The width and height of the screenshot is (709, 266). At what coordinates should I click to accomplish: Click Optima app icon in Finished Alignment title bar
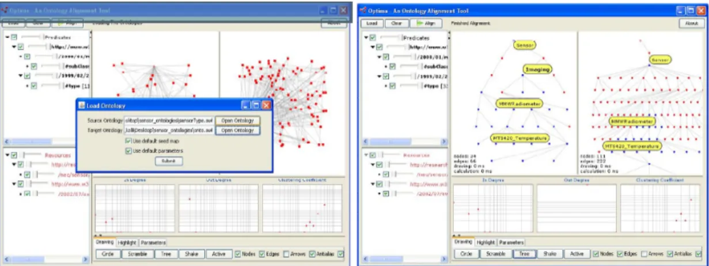363,10
